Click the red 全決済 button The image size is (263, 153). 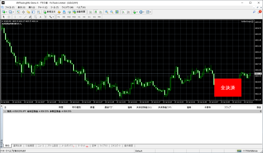228,87
